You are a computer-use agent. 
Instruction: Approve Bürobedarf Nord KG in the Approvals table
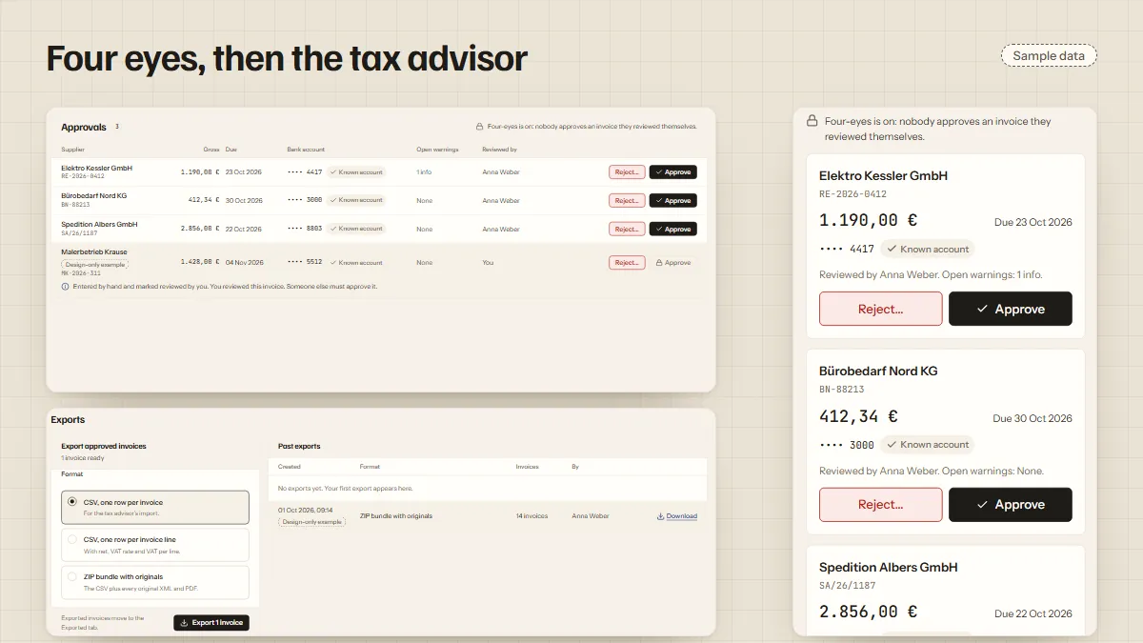[x=673, y=201]
